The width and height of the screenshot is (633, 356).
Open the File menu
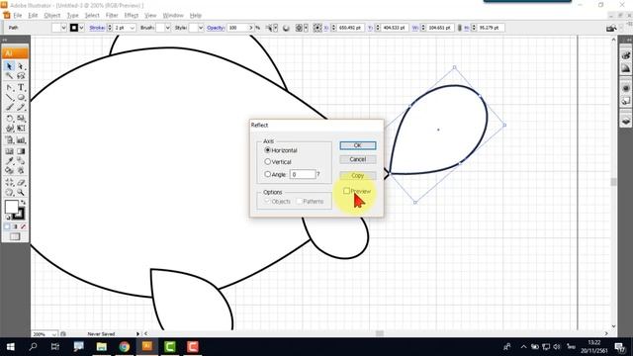pos(18,16)
